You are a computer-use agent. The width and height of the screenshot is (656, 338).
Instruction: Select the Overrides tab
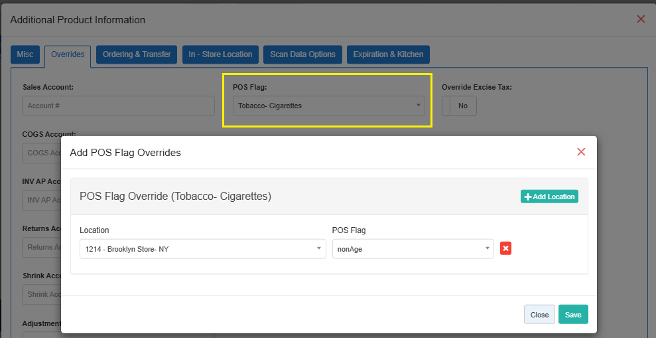point(68,54)
